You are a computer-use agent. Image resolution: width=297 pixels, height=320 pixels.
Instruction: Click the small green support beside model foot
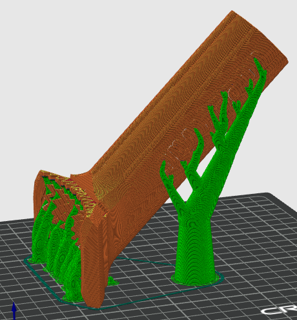pos(112,281)
